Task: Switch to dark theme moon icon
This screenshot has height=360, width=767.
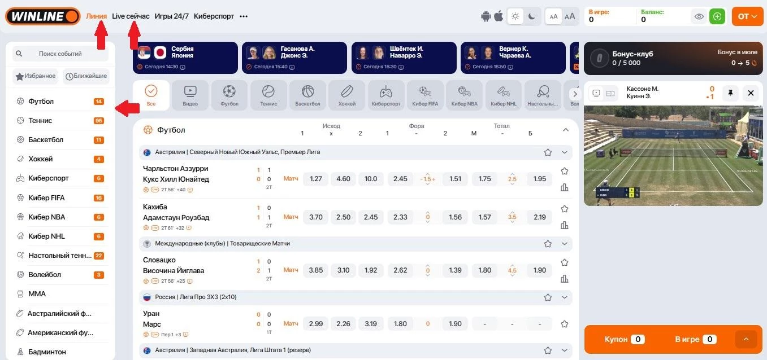Action: coord(531,16)
